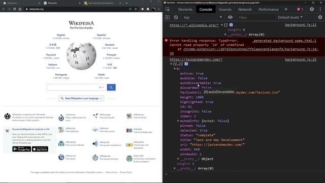
Task: Click the browser back arrow
Action: [x=4, y=9]
